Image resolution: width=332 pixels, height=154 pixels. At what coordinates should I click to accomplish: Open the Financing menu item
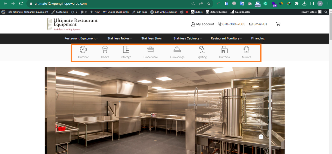point(258,38)
